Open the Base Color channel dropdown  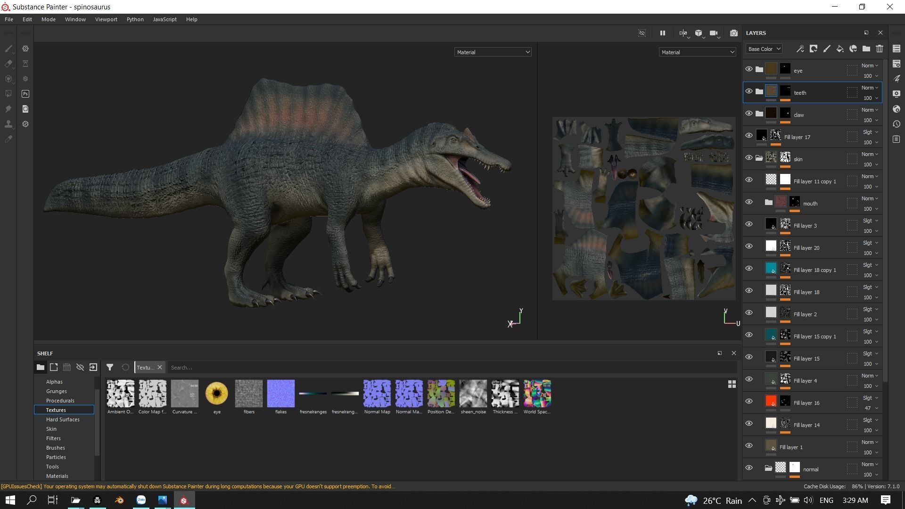pyautogui.click(x=764, y=49)
